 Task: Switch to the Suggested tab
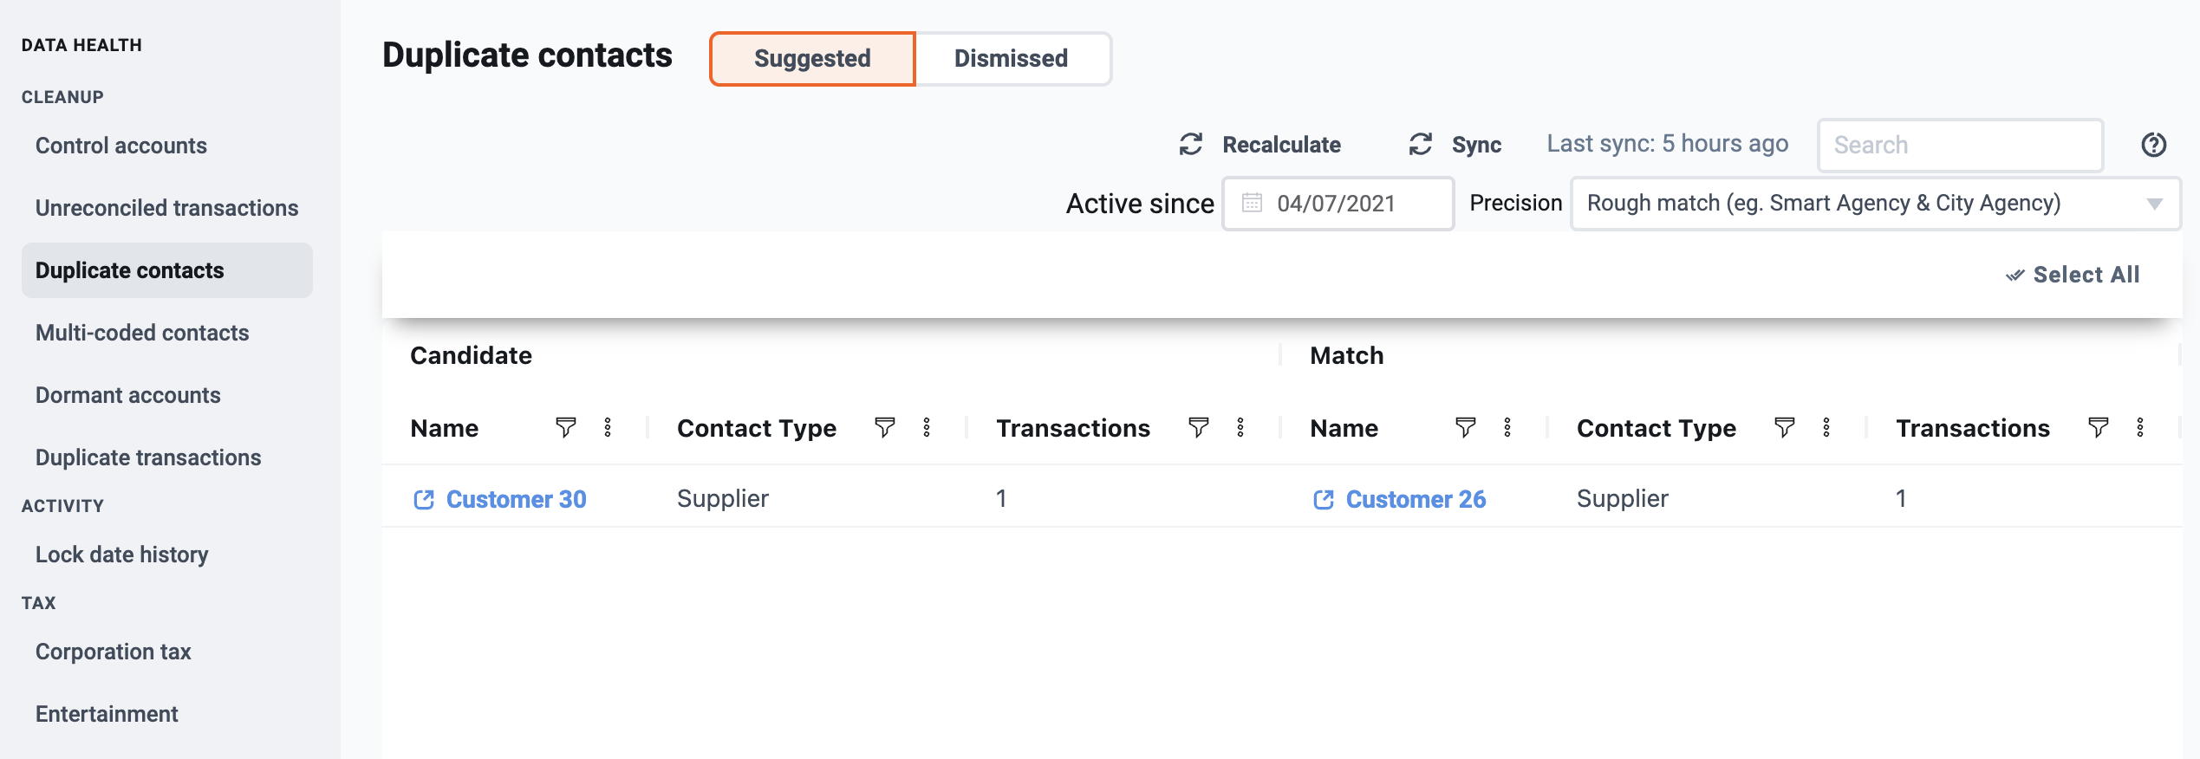click(812, 59)
